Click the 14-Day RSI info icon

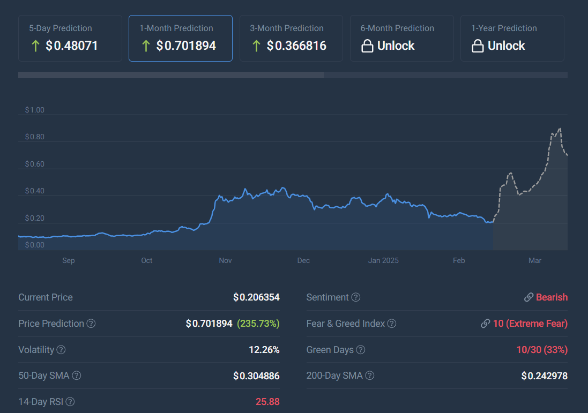pos(70,402)
